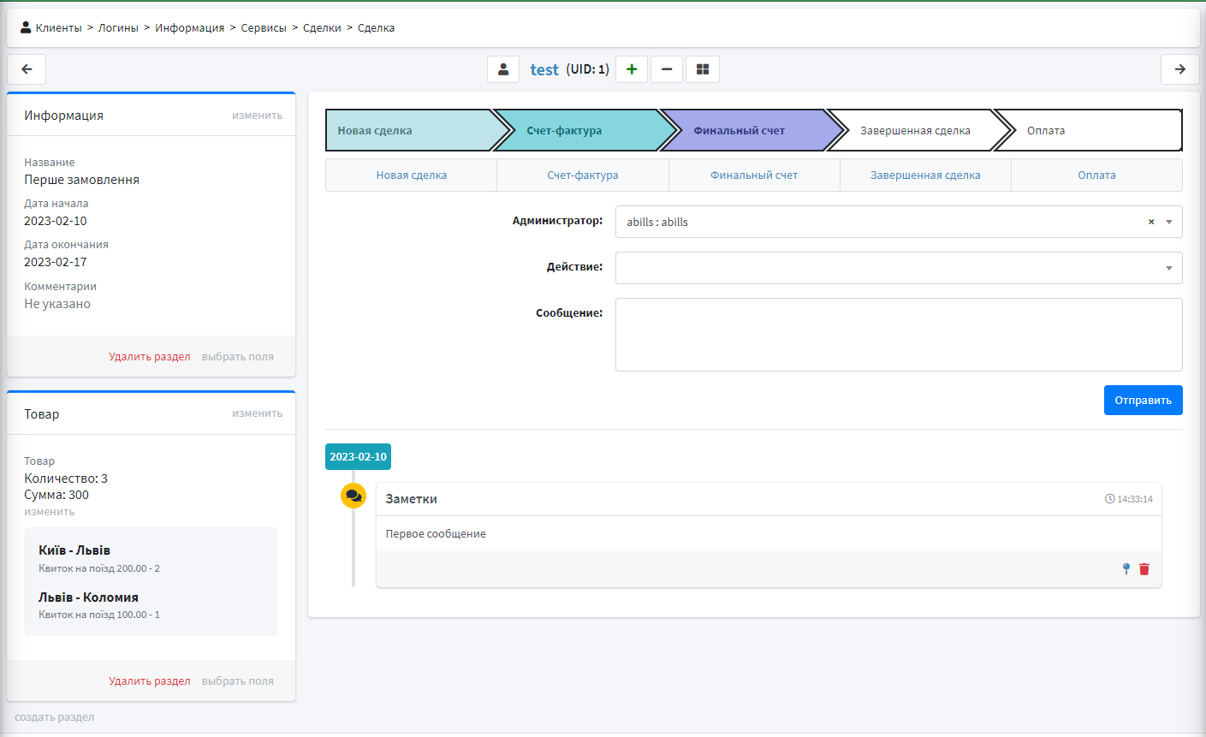This screenshot has width=1206, height=737.
Task: Open the Сервисы breadcrumb link
Action: (264, 28)
